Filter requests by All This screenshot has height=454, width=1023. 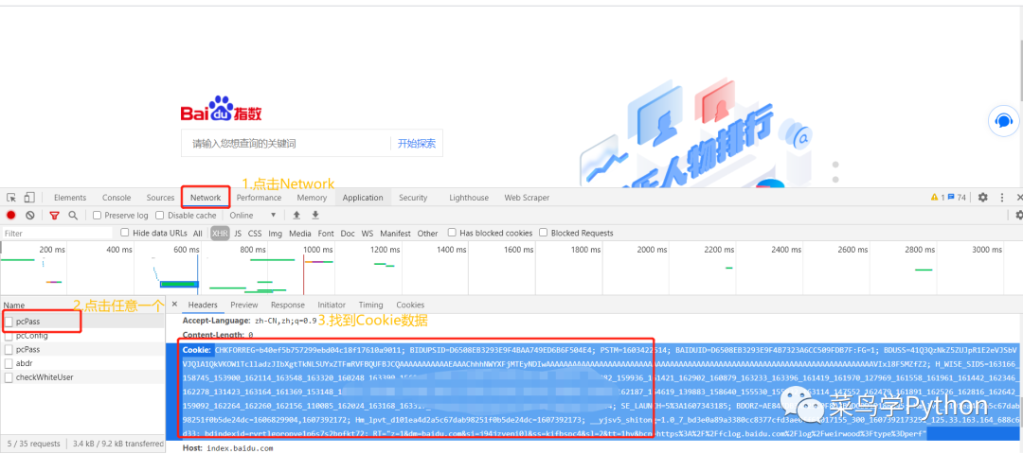click(x=198, y=234)
